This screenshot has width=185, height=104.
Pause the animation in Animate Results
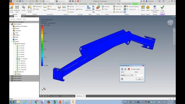point(122,69)
